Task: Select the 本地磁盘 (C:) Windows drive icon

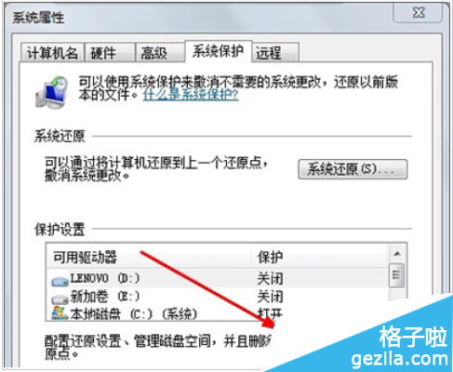Action: 60,313
